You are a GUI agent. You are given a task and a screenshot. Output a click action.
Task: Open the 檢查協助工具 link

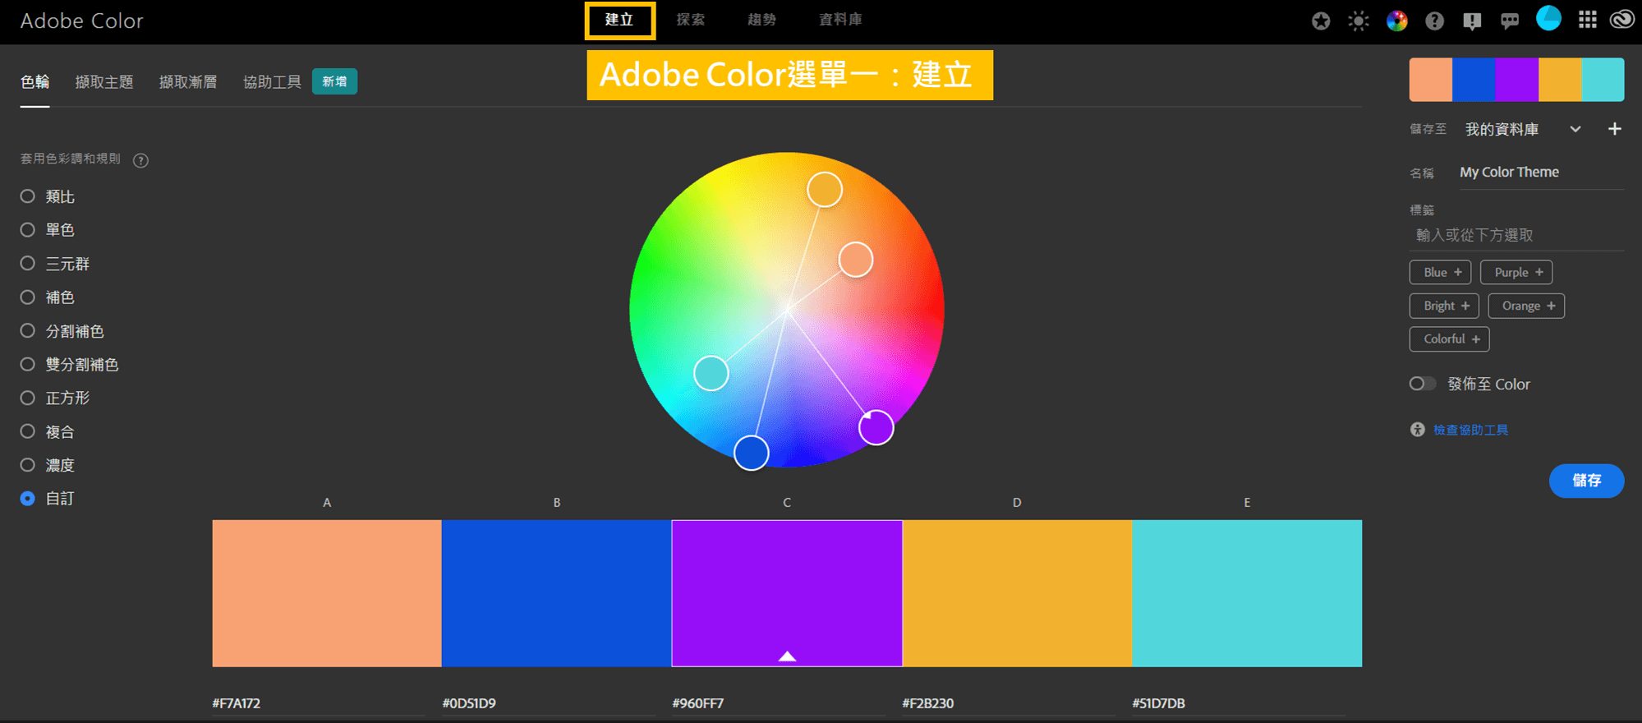coord(1470,430)
